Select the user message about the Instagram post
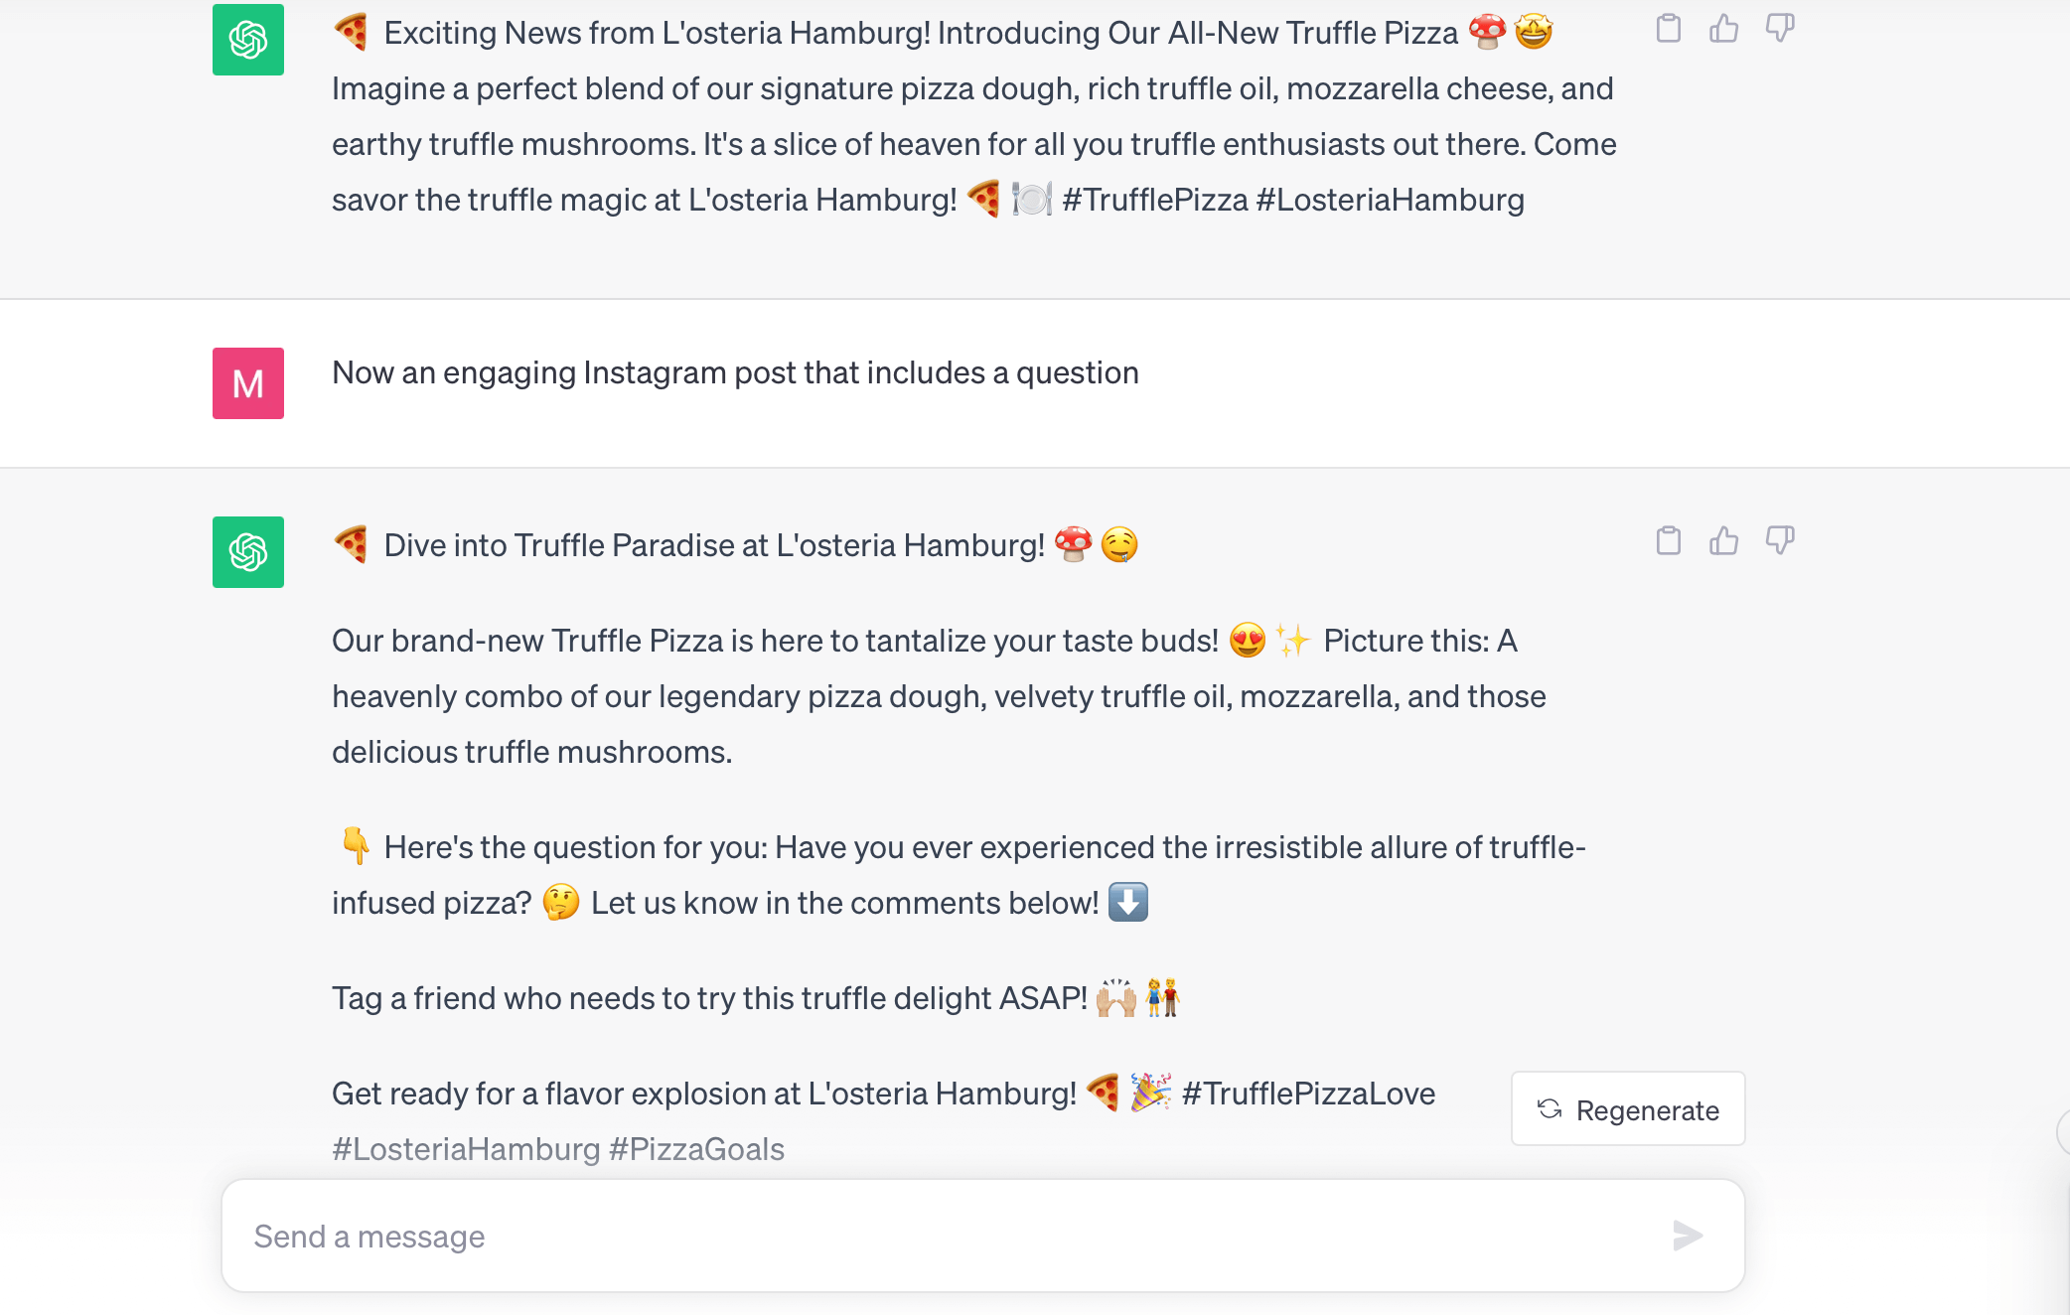The width and height of the screenshot is (2070, 1315). [x=735, y=372]
